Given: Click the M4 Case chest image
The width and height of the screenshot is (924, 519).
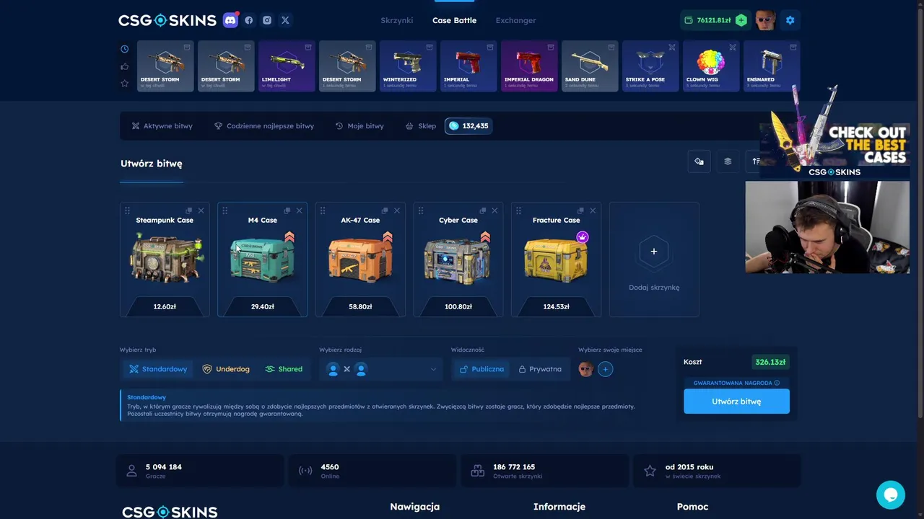Looking at the screenshot, I should (x=263, y=258).
